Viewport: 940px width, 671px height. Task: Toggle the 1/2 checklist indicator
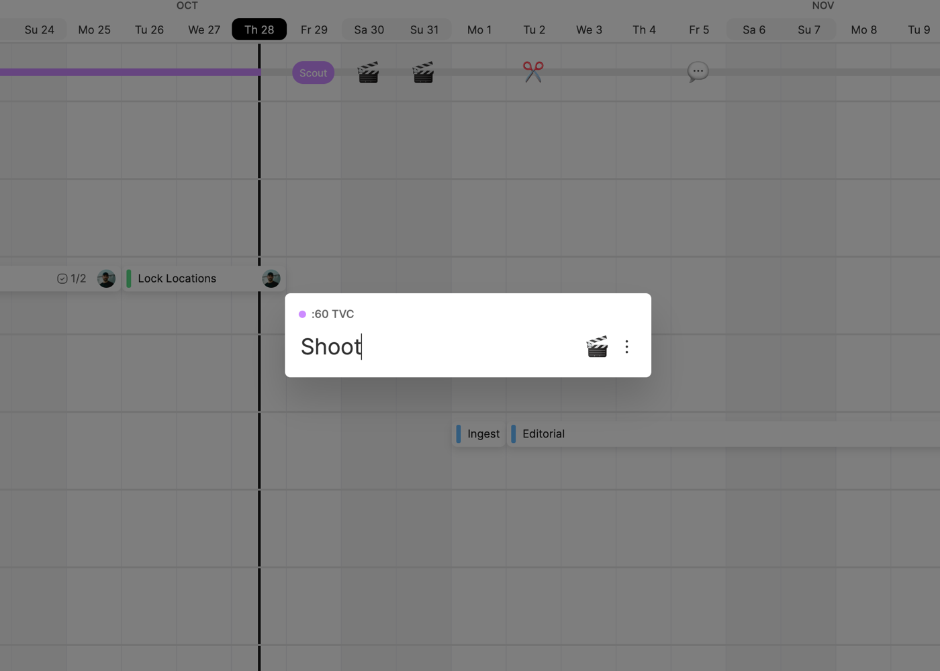pyautogui.click(x=71, y=278)
